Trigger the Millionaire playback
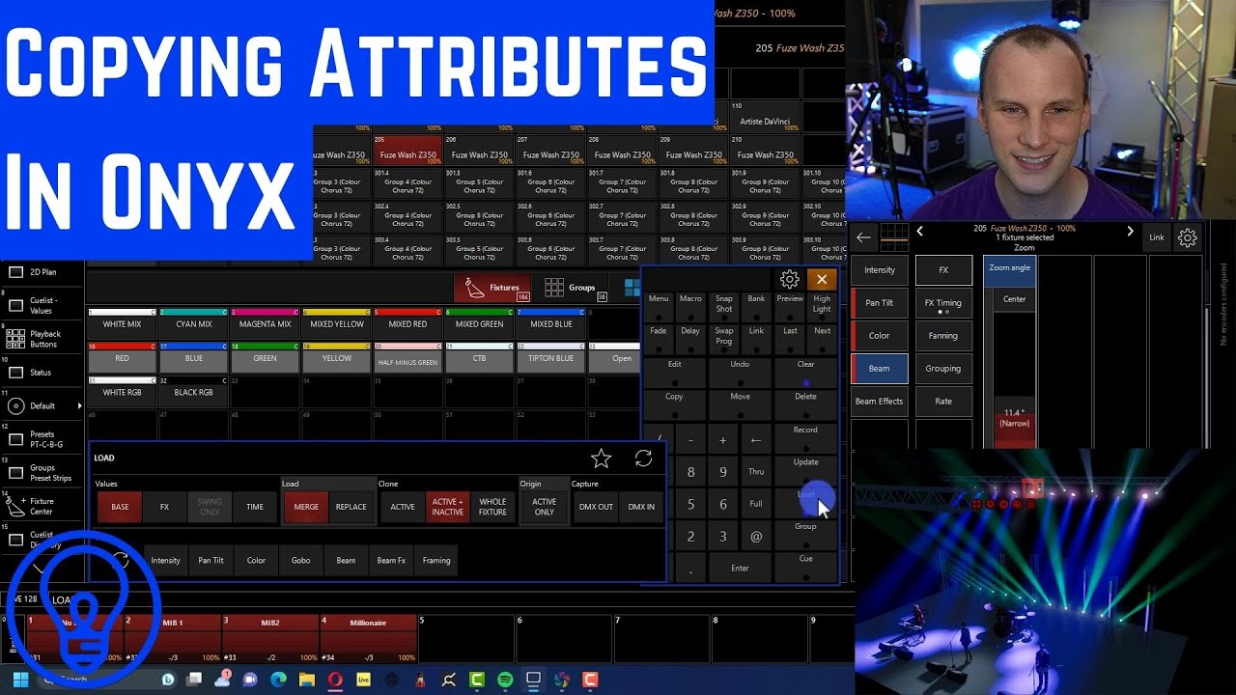Image resolution: width=1236 pixels, height=695 pixels. coord(368,638)
